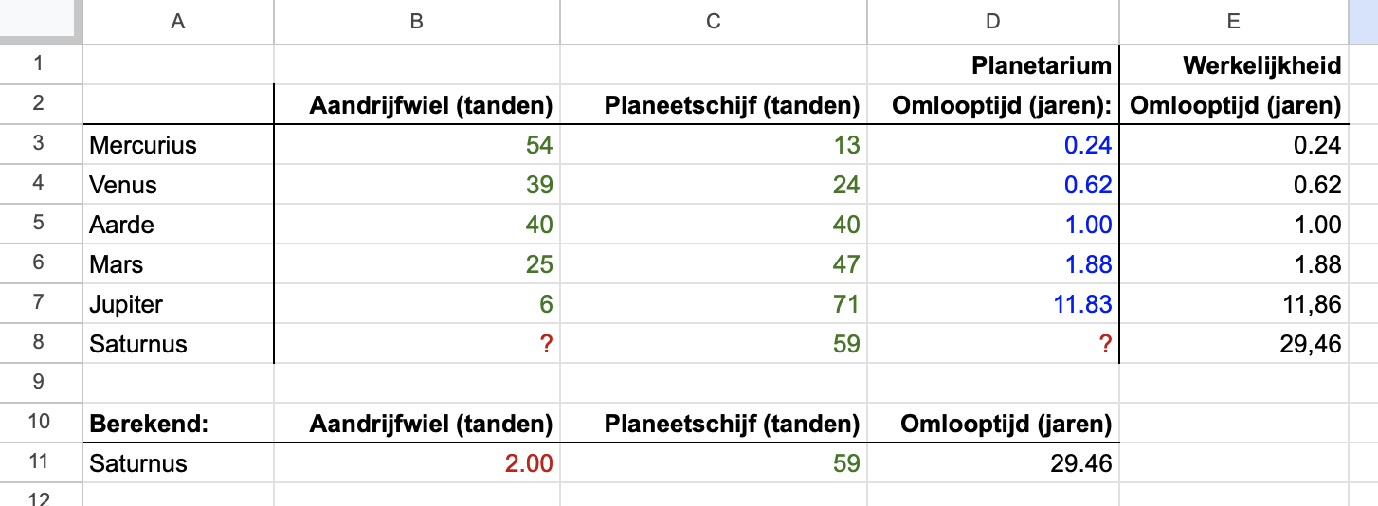Select the red 2.00 cell

(416, 463)
